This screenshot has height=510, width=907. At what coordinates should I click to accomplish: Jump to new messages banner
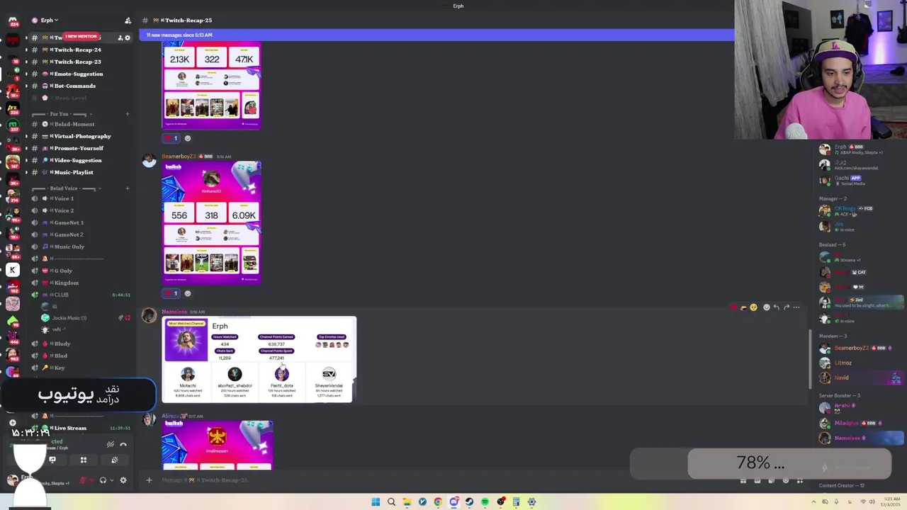click(437, 35)
